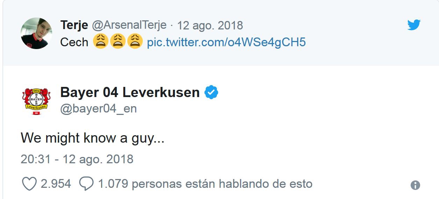Click the Terje display name

point(74,26)
